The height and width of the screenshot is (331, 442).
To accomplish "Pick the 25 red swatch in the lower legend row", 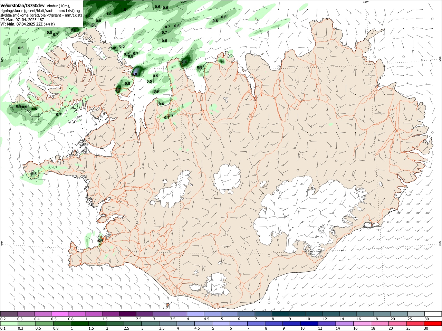I will [415, 323].
